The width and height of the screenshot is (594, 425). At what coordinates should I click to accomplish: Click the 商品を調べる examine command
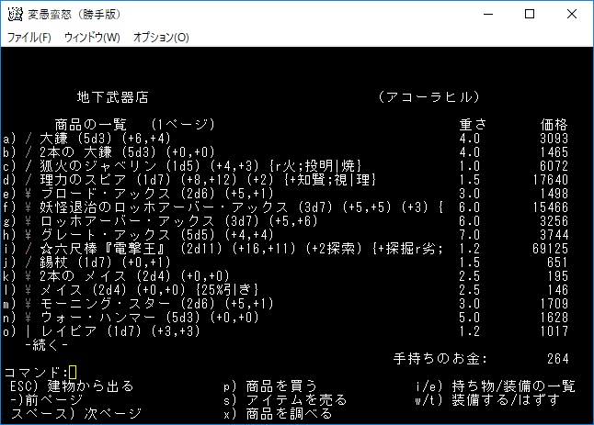288,414
